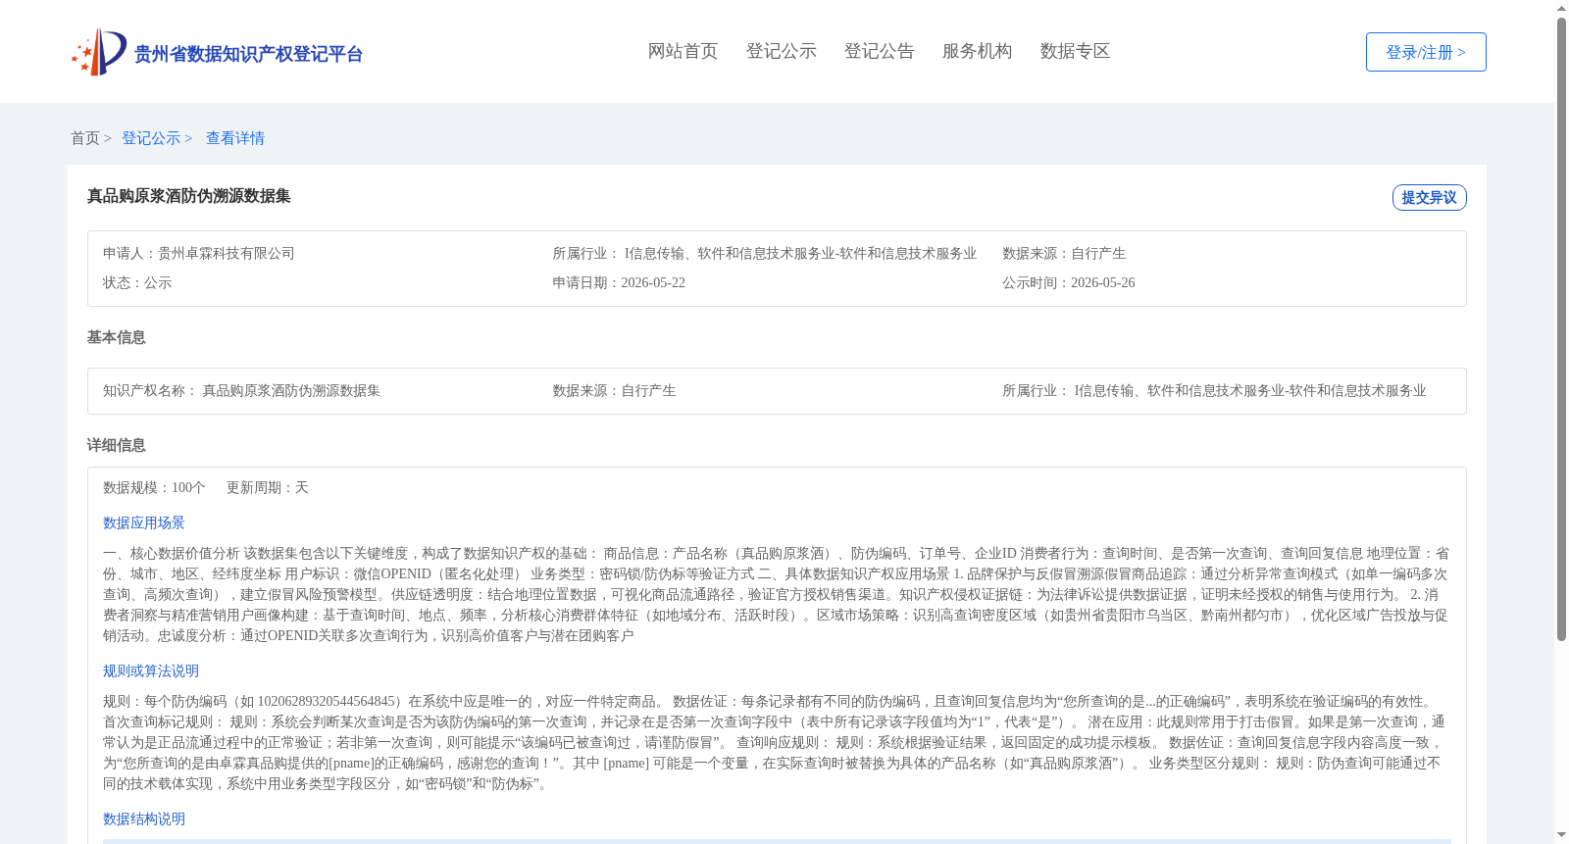Image resolution: width=1569 pixels, height=844 pixels.
Task: Go to 首页 in breadcrumb
Action: [x=85, y=138]
